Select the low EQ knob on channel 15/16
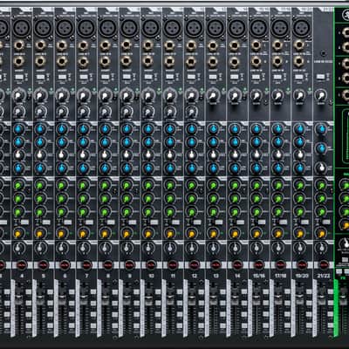The width and height of the screenshot is (349, 349). click(x=257, y=168)
